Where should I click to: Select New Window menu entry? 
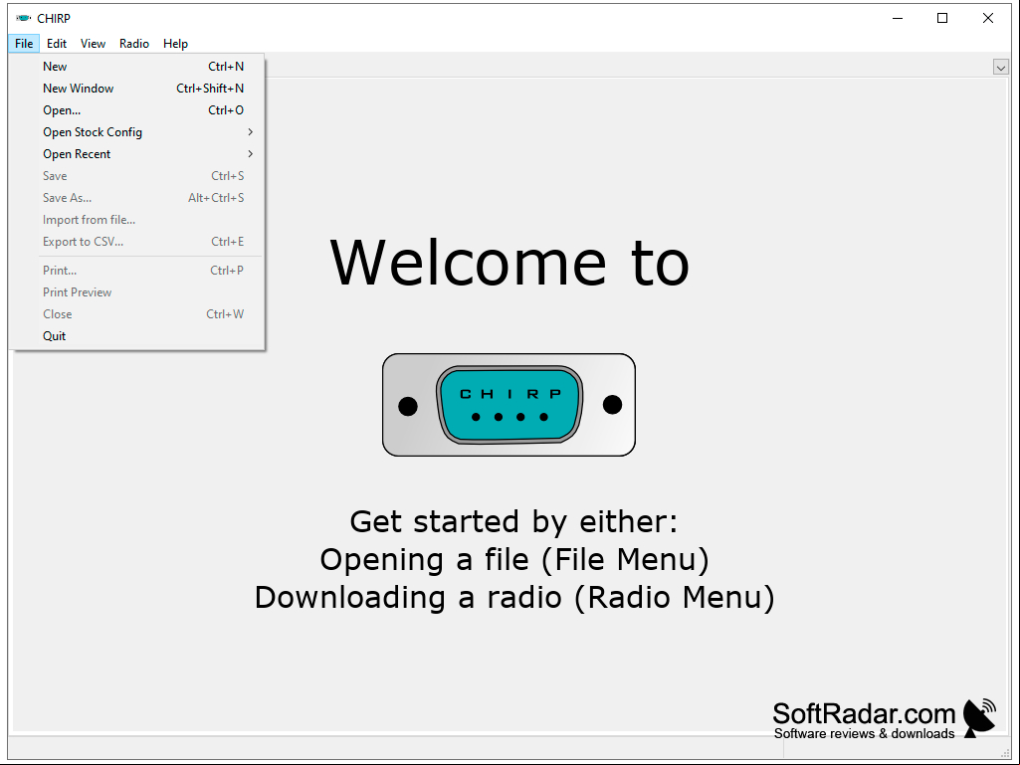pyautogui.click(x=136, y=89)
